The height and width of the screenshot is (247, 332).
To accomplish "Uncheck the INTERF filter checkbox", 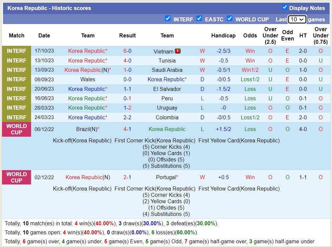I will click(x=168, y=19).
